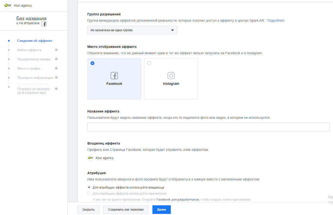Click the Группа разрешений heading
This screenshot has width=333, height=215.
[104, 14]
